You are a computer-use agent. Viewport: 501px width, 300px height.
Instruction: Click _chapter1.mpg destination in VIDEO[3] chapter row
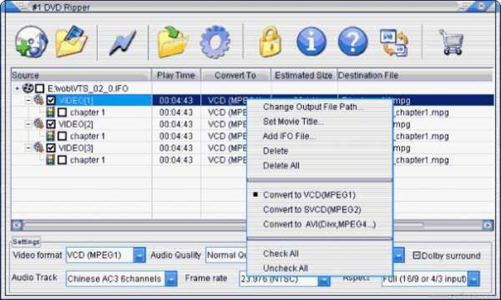point(421,160)
